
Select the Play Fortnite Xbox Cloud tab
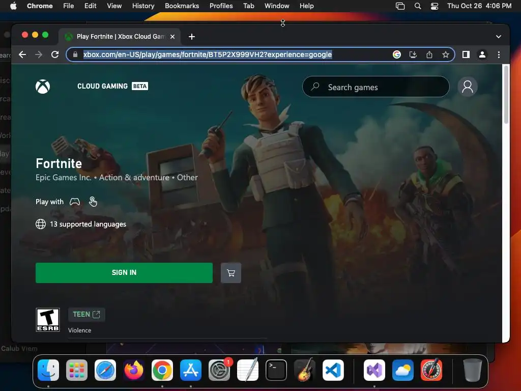click(120, 37)
